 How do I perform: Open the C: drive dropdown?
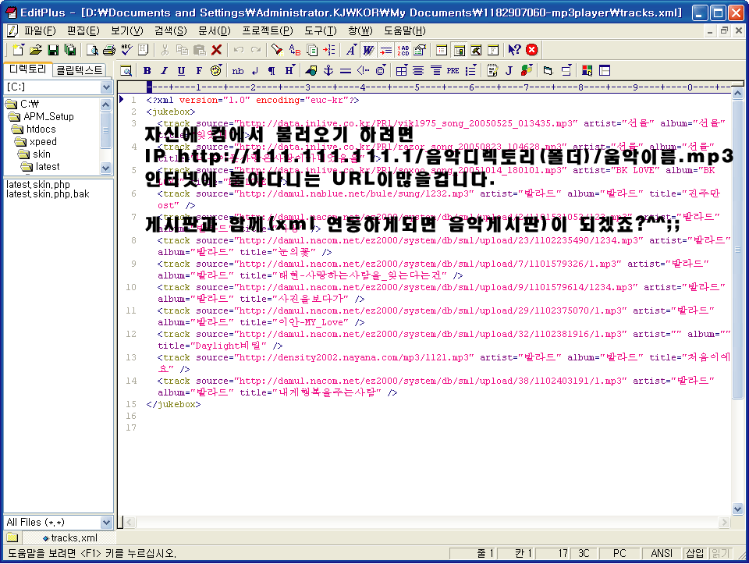[107, 87]
